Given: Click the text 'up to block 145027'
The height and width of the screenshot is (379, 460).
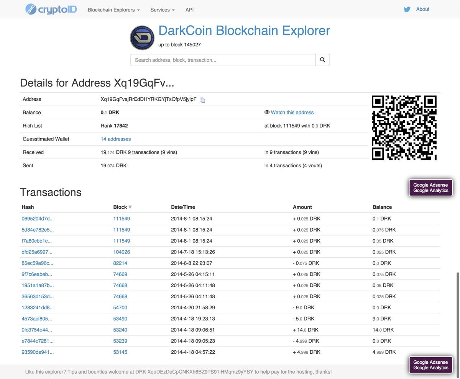Looking at the screenshot, I should pos(179,44).
